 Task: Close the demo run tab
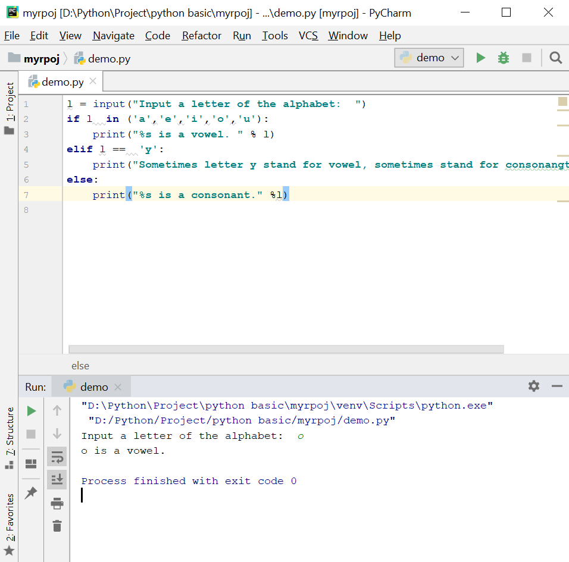click(x=118, y=387)
